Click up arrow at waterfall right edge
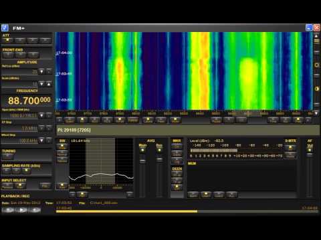The width and height of the screenshot is (321, 240). [316, 36]
